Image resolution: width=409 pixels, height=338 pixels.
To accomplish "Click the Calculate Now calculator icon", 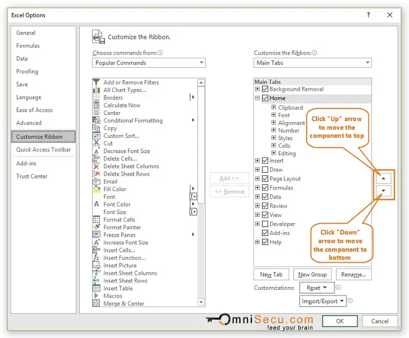I will click(96, 105).
